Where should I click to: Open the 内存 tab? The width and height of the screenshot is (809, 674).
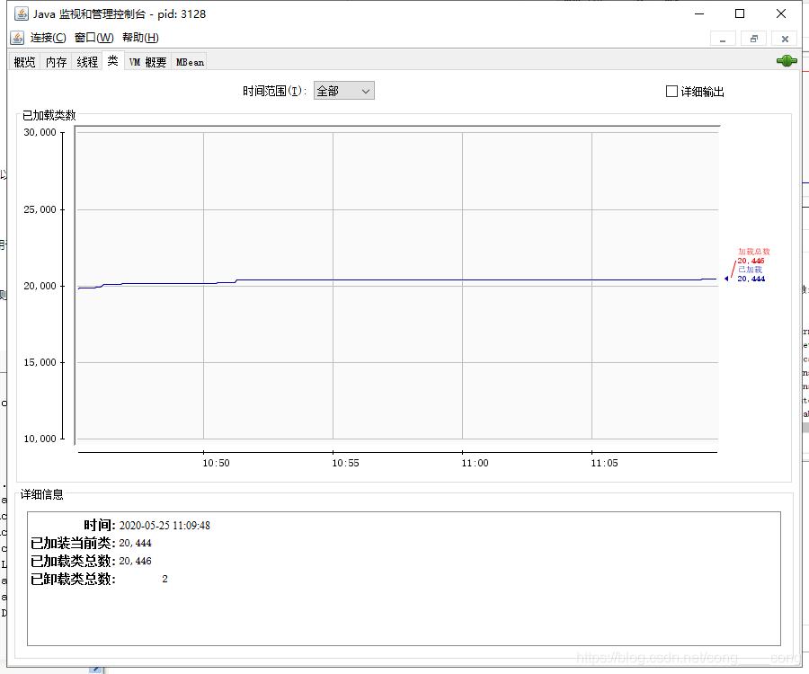point(55,61)
